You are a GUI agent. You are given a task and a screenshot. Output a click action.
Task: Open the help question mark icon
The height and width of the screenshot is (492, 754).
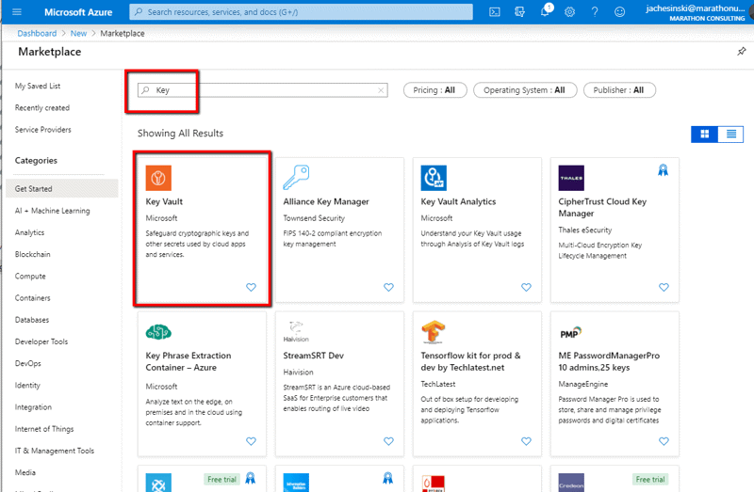pyautogui.click(x=595, y=12)
